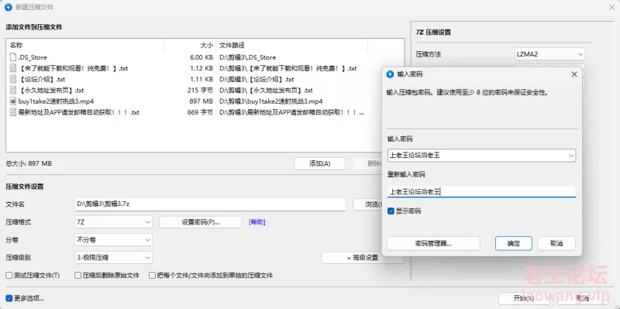Toggle the 更多选项 checkbox
Image resolution: width=620 pixels, height=309 pixels.
(x=9, y=298)
